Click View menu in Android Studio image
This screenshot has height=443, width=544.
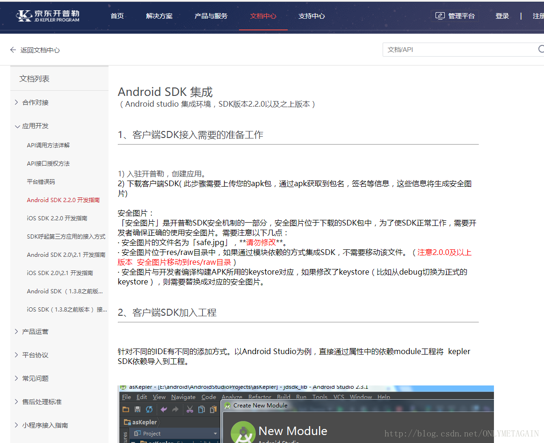tap(159, 397)
